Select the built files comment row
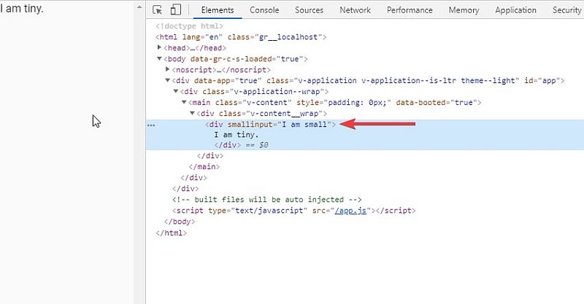This screenshot has height=304, width=584. click(x=266, y=200)
